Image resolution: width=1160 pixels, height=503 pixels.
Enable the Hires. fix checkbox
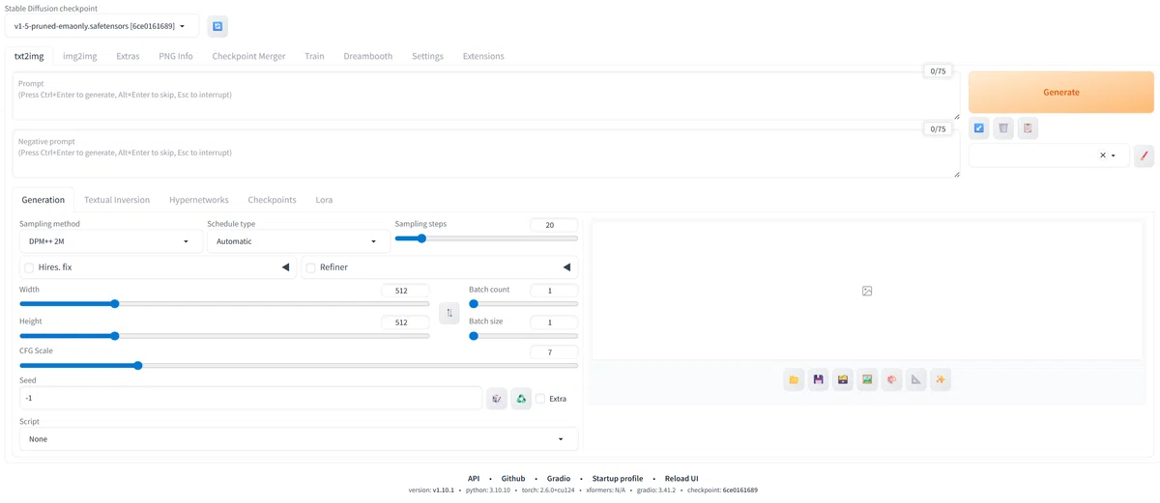(29, 267)
